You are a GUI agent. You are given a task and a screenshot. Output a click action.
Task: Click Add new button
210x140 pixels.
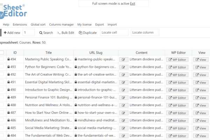click(12, 33)
